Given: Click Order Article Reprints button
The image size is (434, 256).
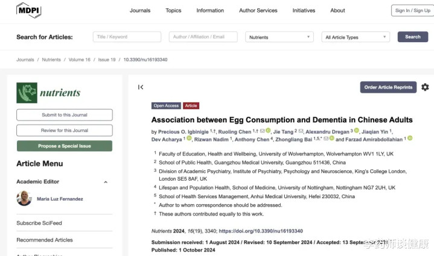Looking at the screenshot, I should [388, 87].
